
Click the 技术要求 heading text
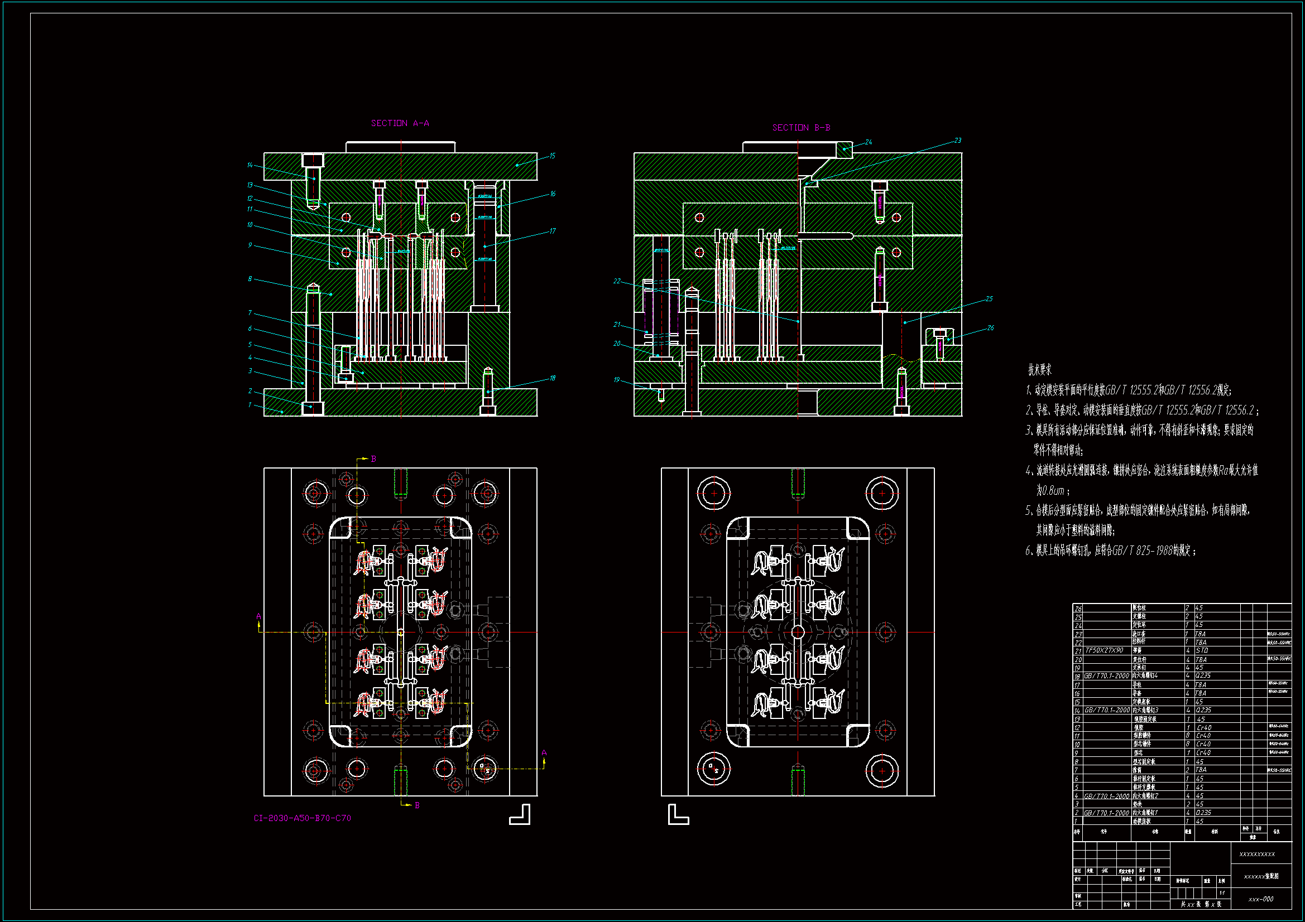point(1039,370)
